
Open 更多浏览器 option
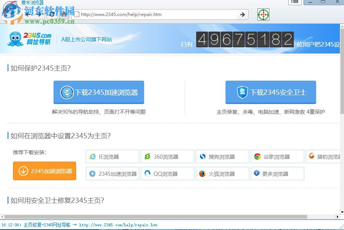pos(278,174)
